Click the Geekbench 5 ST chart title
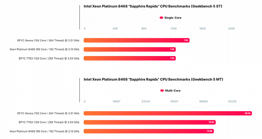Viewport: 262px width, 139px height. (x=153, y=6)
